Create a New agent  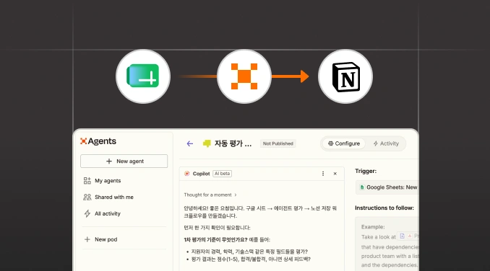click(x=124, y=161)
